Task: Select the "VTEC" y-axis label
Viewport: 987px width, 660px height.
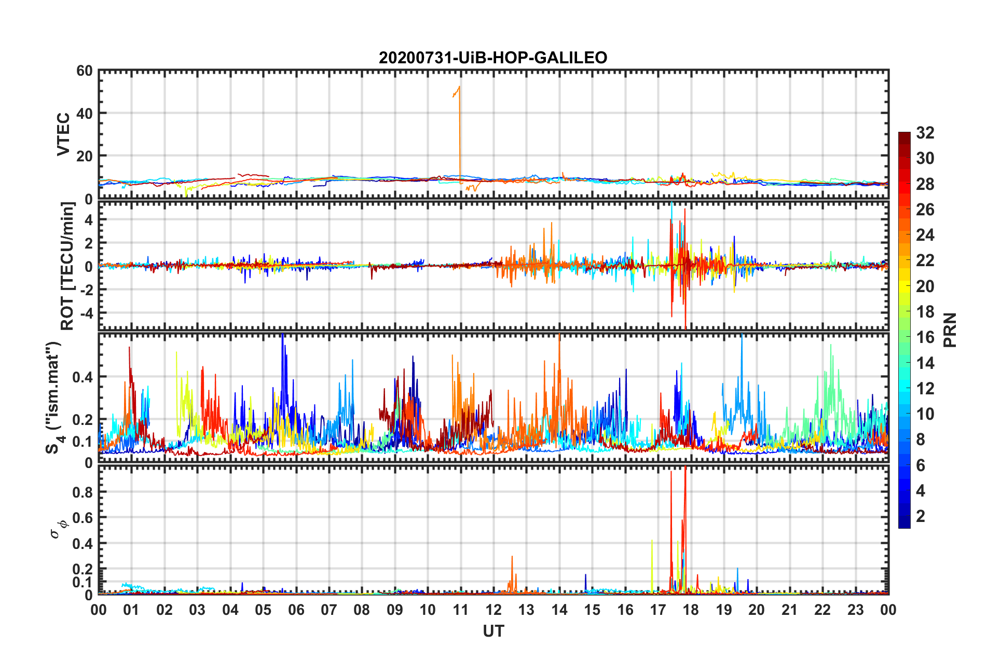Action: pos(63,134)
